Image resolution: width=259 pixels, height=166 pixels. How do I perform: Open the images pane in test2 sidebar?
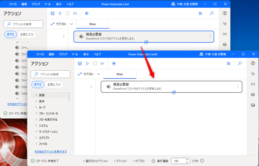click(253, 105)
